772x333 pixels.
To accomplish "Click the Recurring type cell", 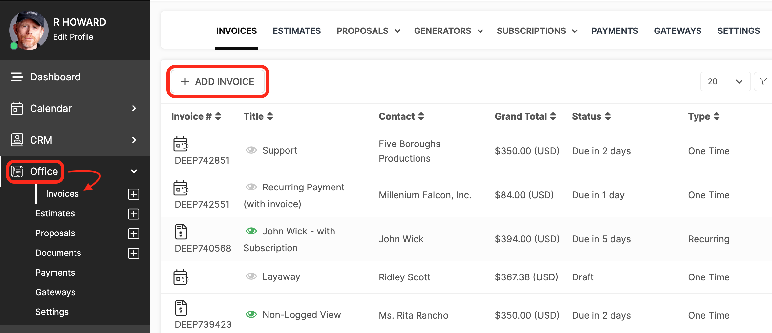I will 709,239.
